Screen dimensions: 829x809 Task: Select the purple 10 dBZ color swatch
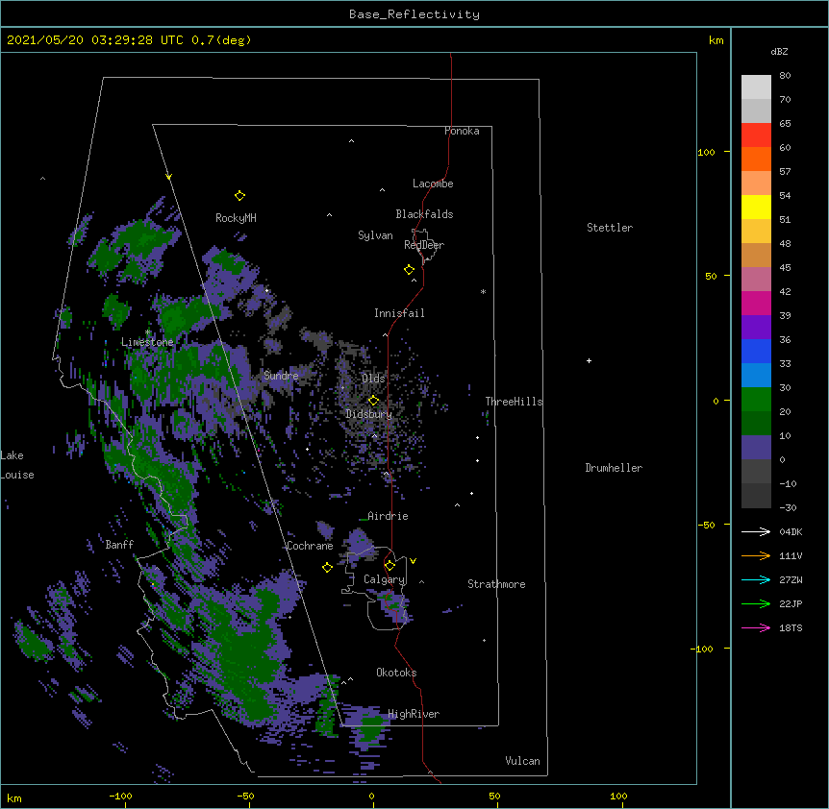pyautogui.click(x=756, y=448)
